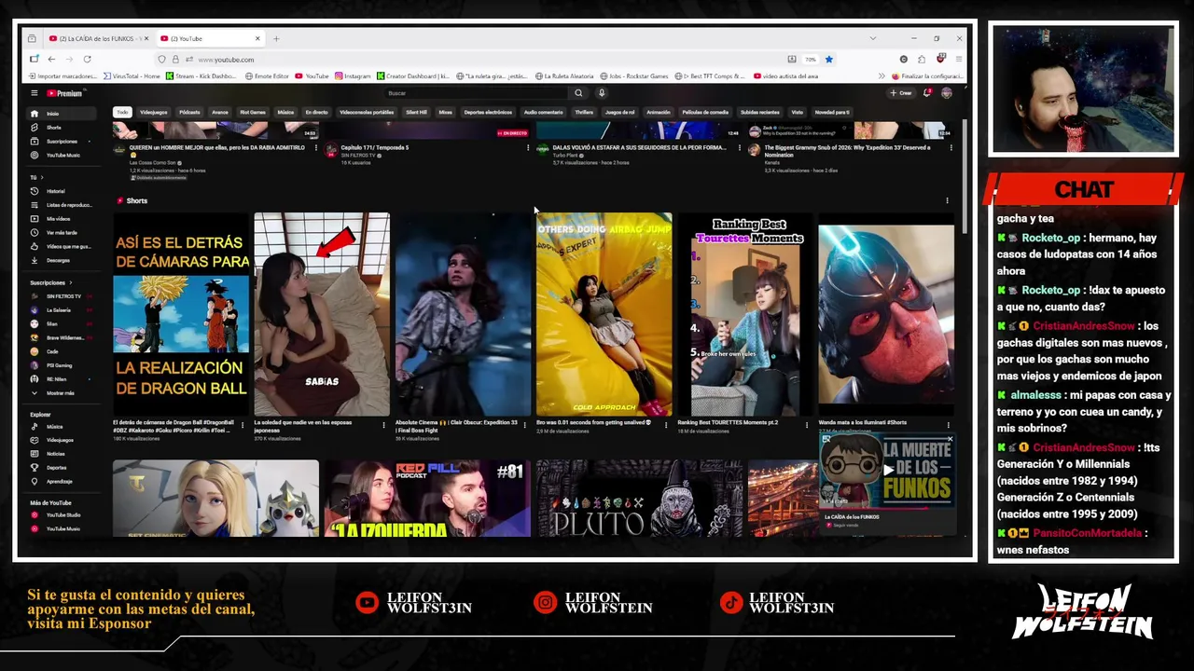This screenshot has width=1194, height=671.
Task: Open SIN FILTROS TV subscription channel
Action: tap(62, 296)
